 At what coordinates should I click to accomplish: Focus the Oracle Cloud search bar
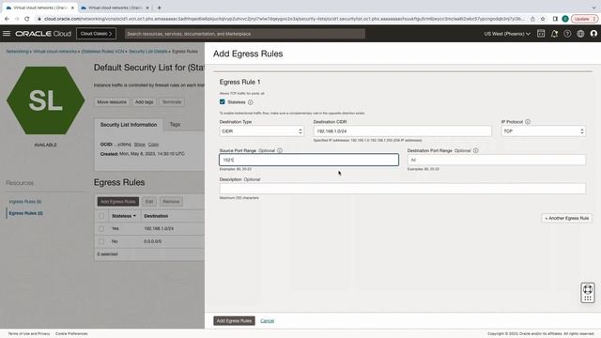[x=244, y=34]
